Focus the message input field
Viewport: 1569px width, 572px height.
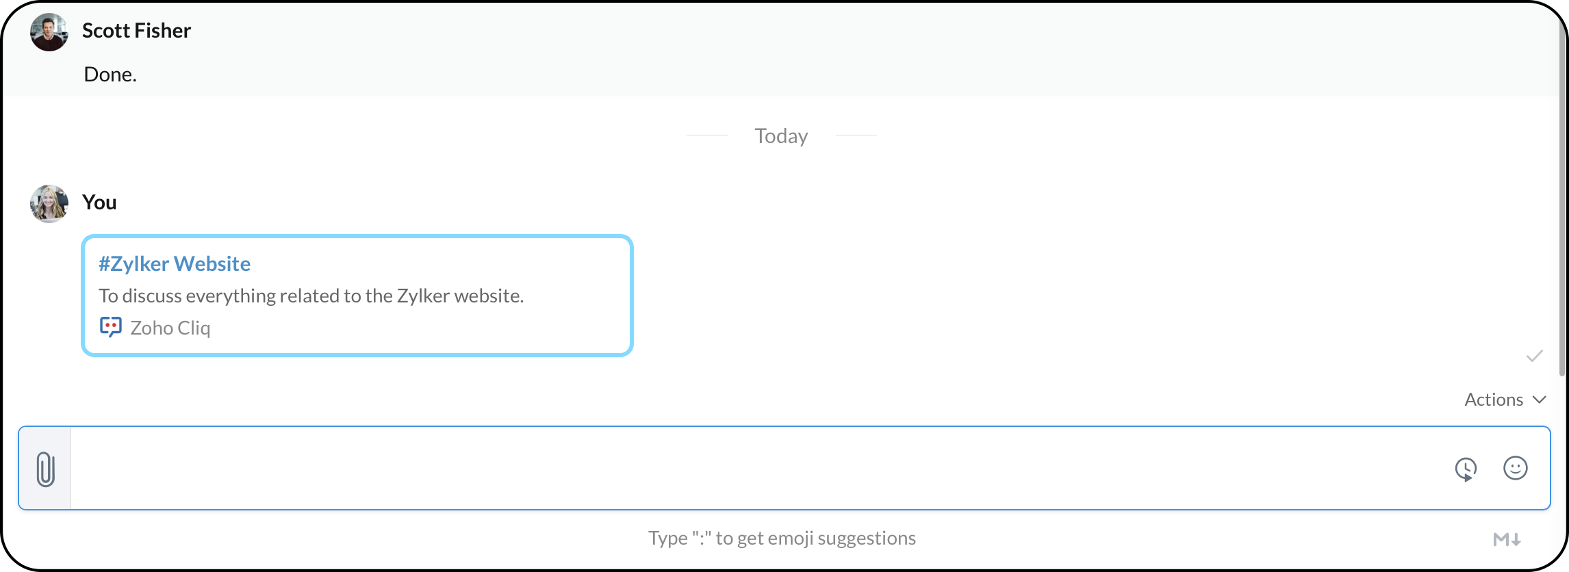click(x=753, y=469)
